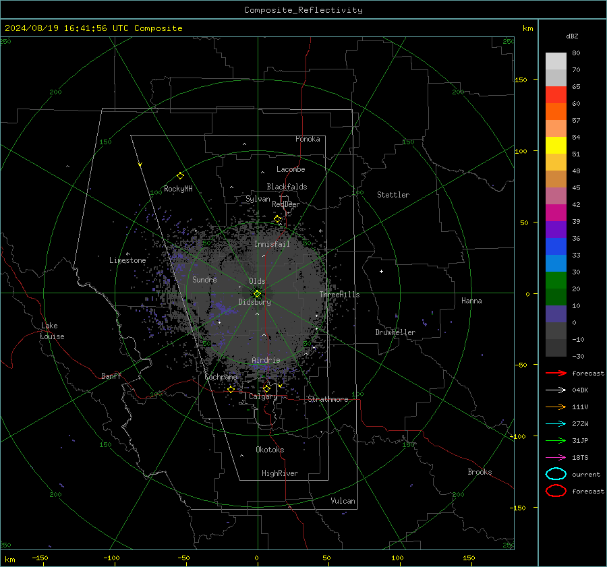Click the Calgary map label
607x567 pixels.
pos(263,396)
